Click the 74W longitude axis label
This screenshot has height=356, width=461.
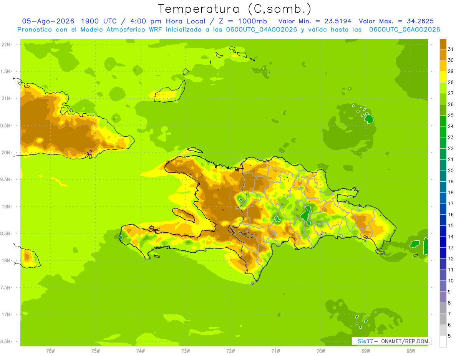click(x=141, y=351)
